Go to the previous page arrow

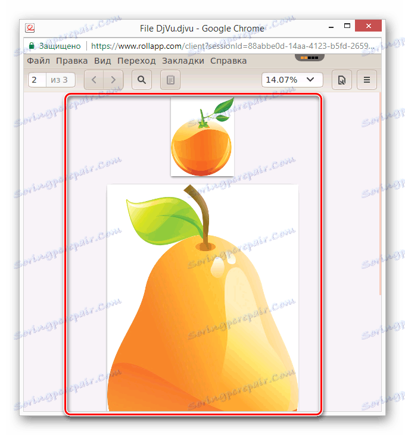point(94,80)
